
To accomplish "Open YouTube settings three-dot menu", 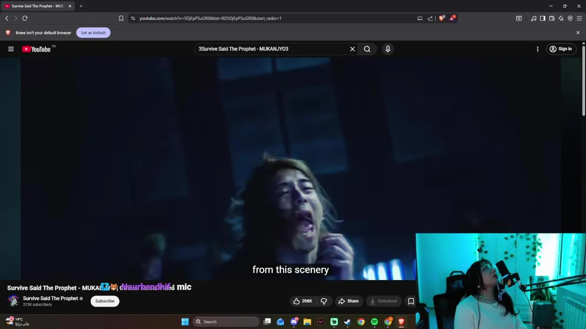I will (x=537, y=49).
